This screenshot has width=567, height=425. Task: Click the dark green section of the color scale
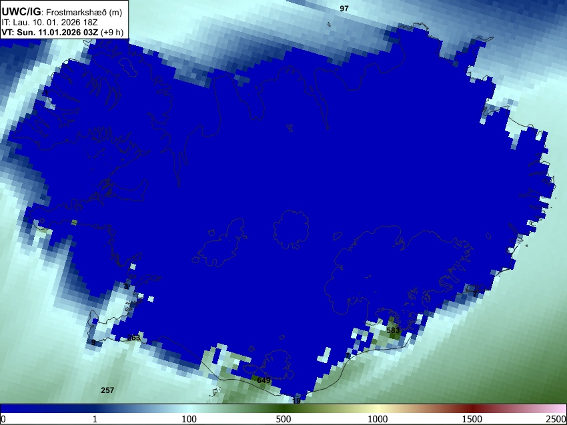coord(283,408)
